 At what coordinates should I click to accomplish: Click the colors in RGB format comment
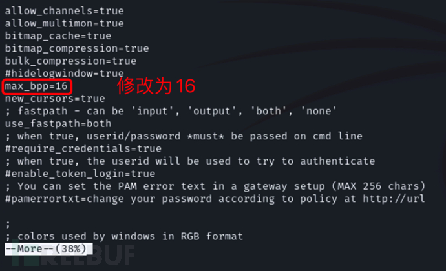point(123,236)
